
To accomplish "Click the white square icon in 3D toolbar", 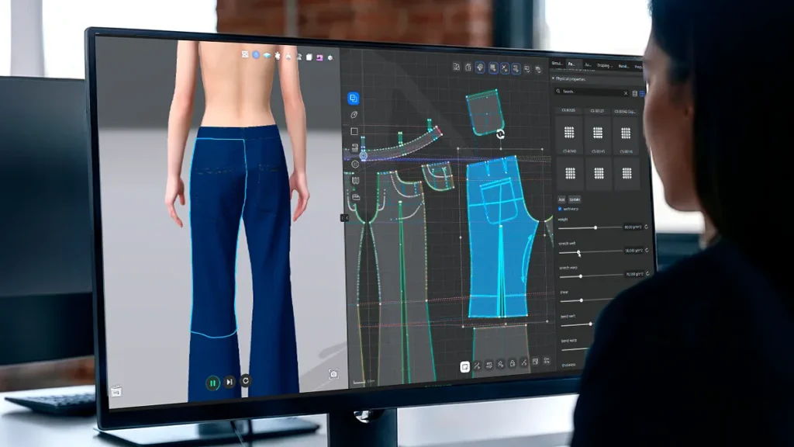I will click(309, 57).
